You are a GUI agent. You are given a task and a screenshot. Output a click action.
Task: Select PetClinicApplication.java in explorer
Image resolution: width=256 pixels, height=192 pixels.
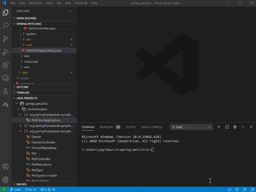[x=44, y=50]
